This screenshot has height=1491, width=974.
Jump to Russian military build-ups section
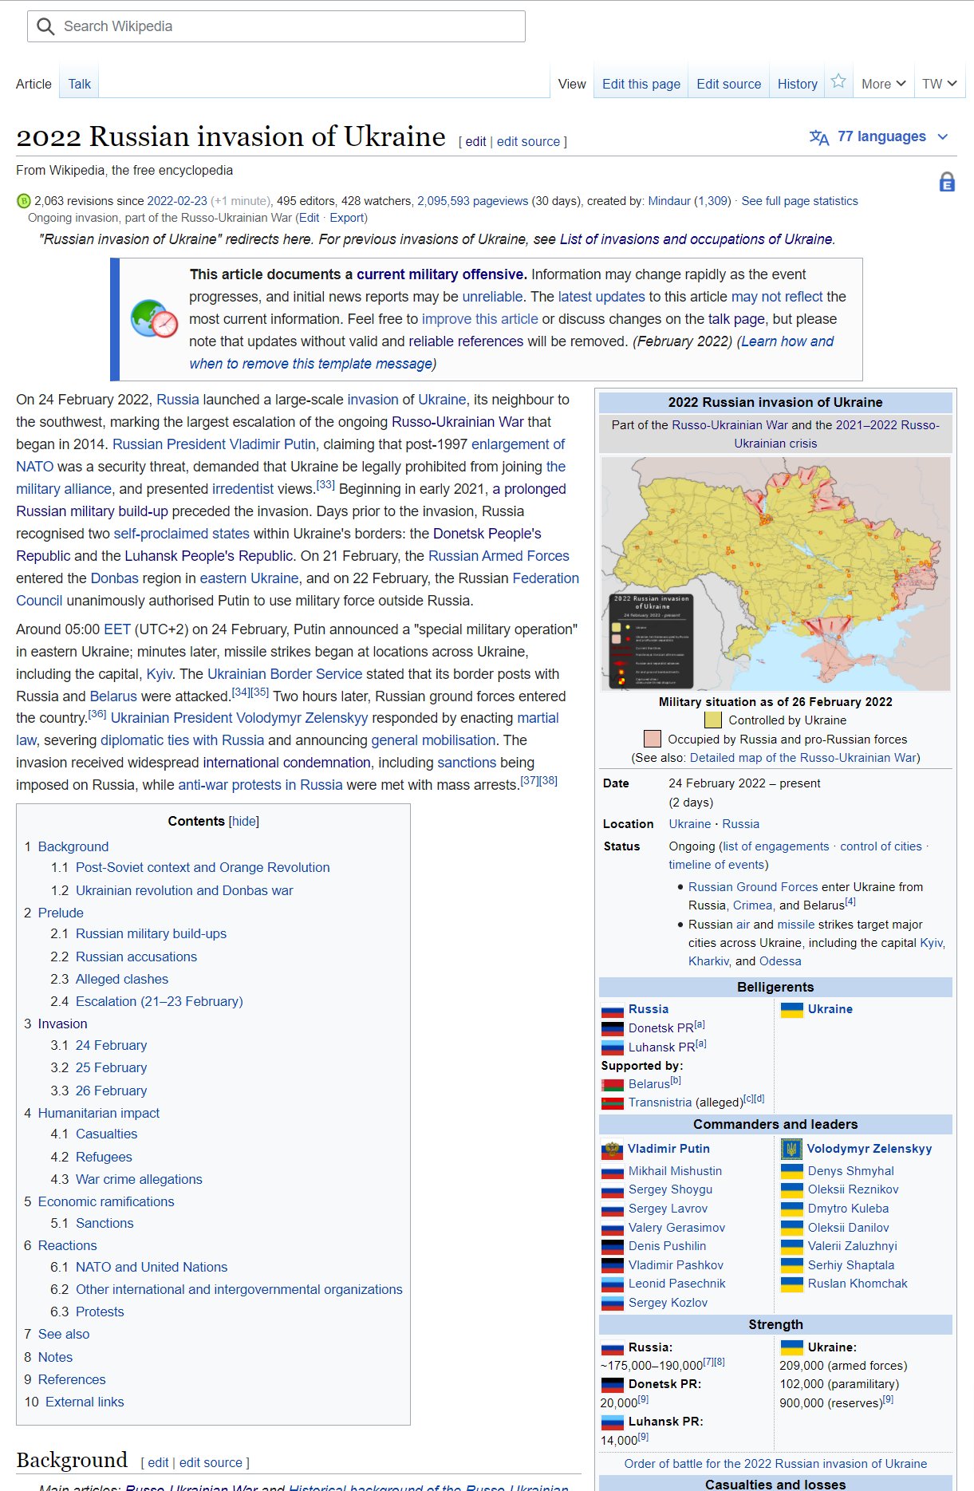click(x=151, y=933)
